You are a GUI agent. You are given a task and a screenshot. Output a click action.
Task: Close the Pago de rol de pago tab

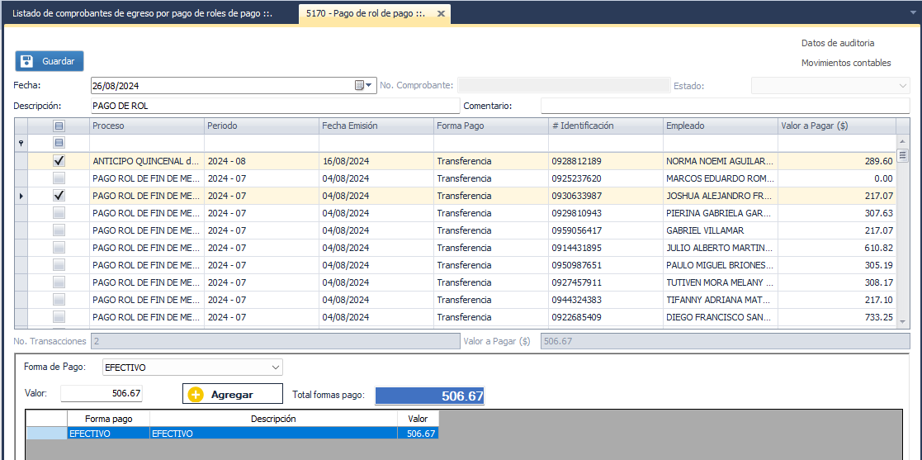pos(441,14)
